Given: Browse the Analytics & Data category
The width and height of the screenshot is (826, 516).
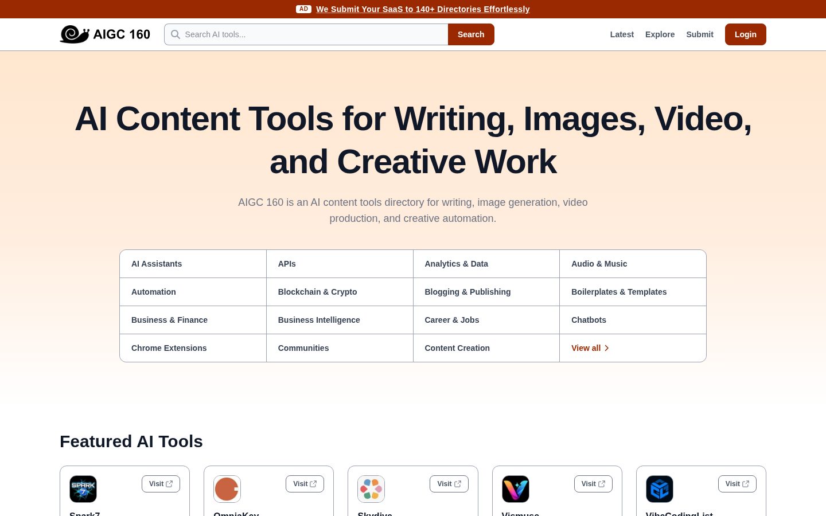Looking at the screenshot, I should (x=486, y=264).
